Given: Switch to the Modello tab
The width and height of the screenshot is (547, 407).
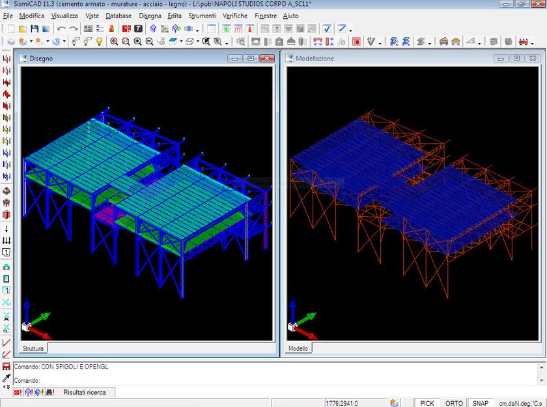Looking at the screenshot, I should (x=298, y=348).
